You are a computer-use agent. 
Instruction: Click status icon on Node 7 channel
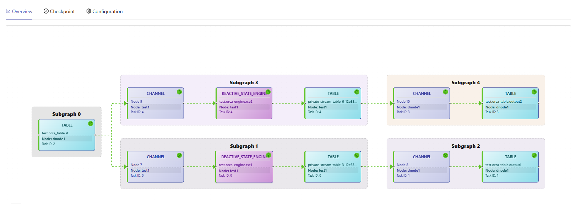click(x=179, y=155)
